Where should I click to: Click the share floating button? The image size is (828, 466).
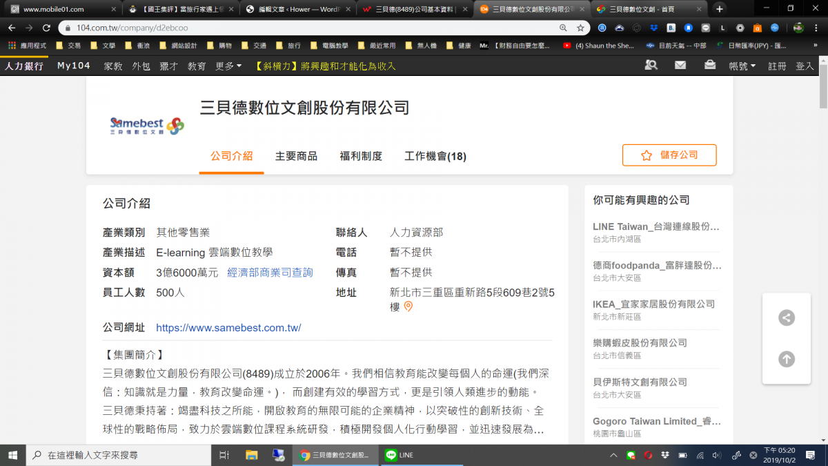pyautogui.click(x=787, y=318)
